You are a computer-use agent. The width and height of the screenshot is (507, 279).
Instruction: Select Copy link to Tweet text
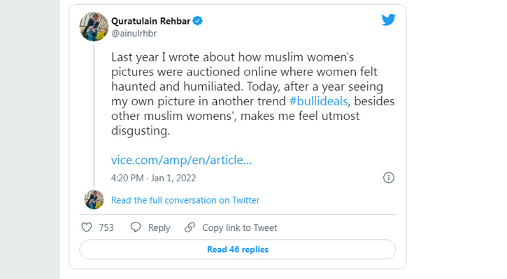point(239,227)
